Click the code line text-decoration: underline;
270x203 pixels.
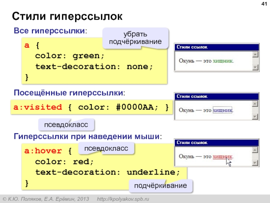click(x=108, y=172)
